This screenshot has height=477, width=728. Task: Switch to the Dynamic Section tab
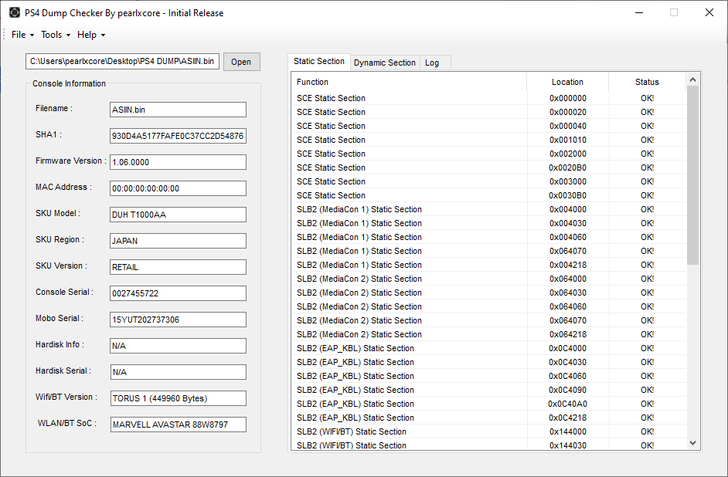[x=384, y=63]
